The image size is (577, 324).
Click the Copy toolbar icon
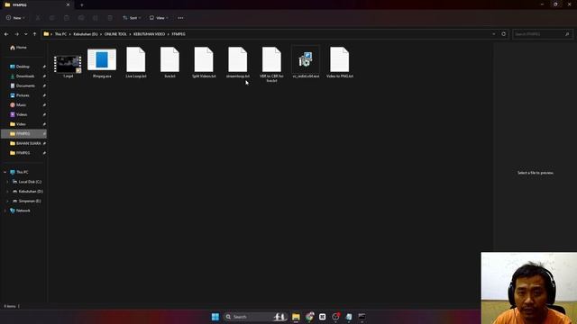click(x=52, y=18)
